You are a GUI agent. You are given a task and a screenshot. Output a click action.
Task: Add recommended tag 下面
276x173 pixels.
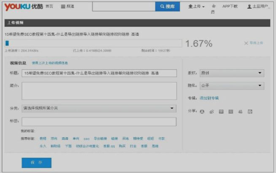[68, 146]
